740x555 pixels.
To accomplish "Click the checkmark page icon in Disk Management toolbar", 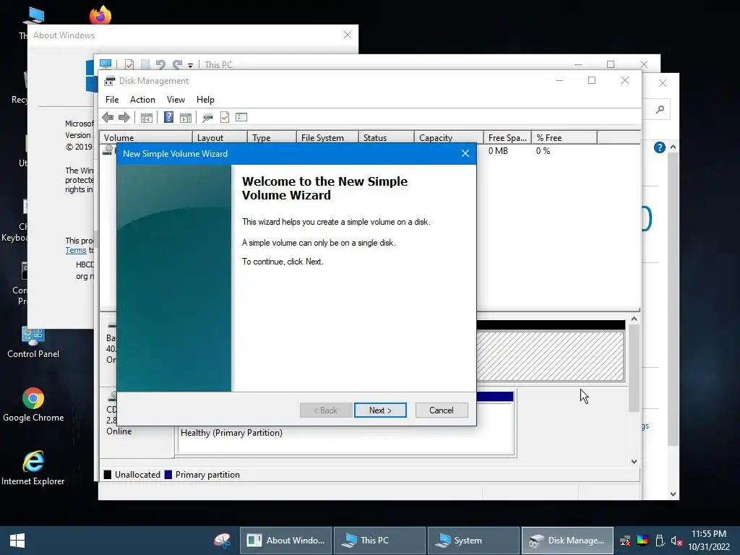I will click(x=225, y=117).
